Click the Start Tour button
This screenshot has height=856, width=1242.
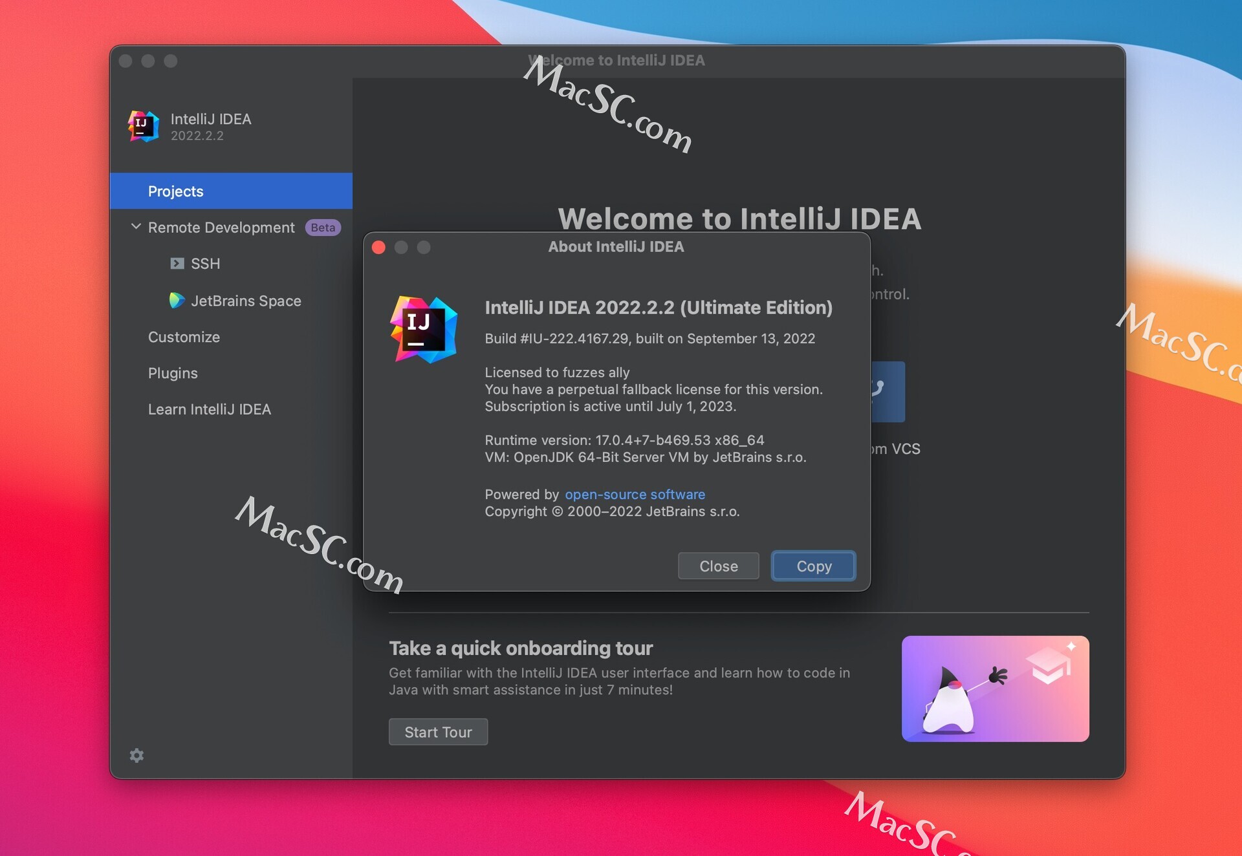click(438, 732)
